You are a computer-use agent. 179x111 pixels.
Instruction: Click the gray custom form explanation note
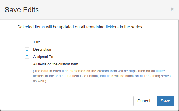point(102,76)
